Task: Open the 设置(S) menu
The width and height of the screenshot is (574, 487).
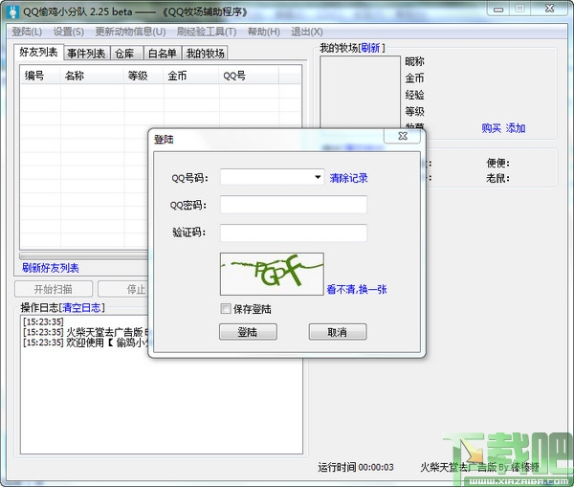Action: coord(69,32)
